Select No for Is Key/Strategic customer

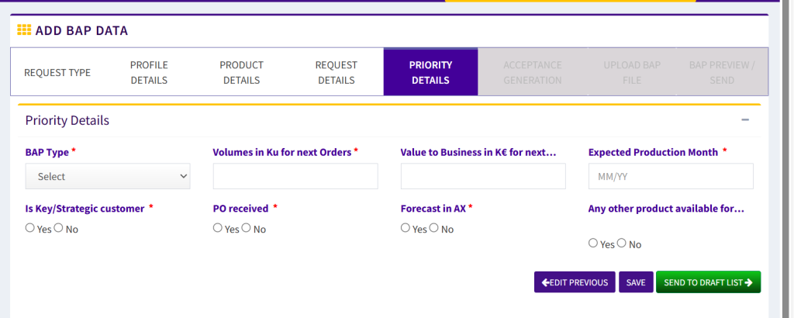[58, 228]
